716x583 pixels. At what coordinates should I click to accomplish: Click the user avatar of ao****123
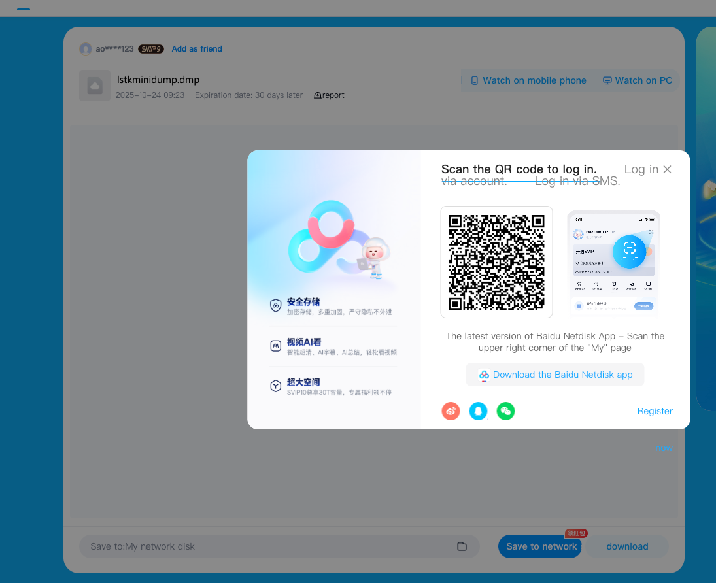click(86, 49)
